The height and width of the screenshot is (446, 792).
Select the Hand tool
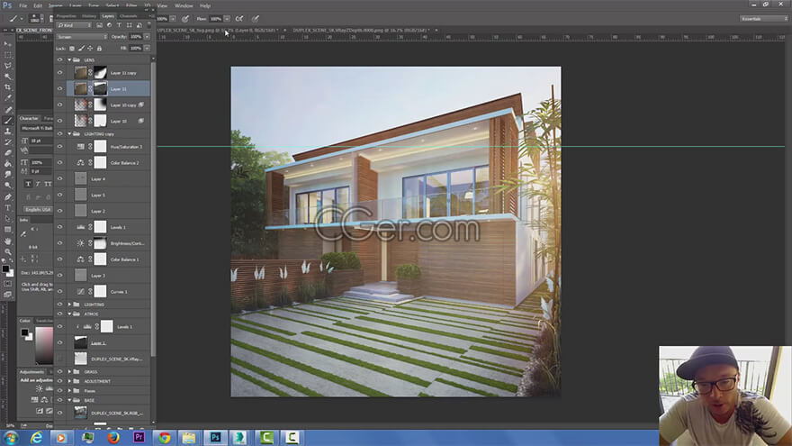(x=7, y=241)
